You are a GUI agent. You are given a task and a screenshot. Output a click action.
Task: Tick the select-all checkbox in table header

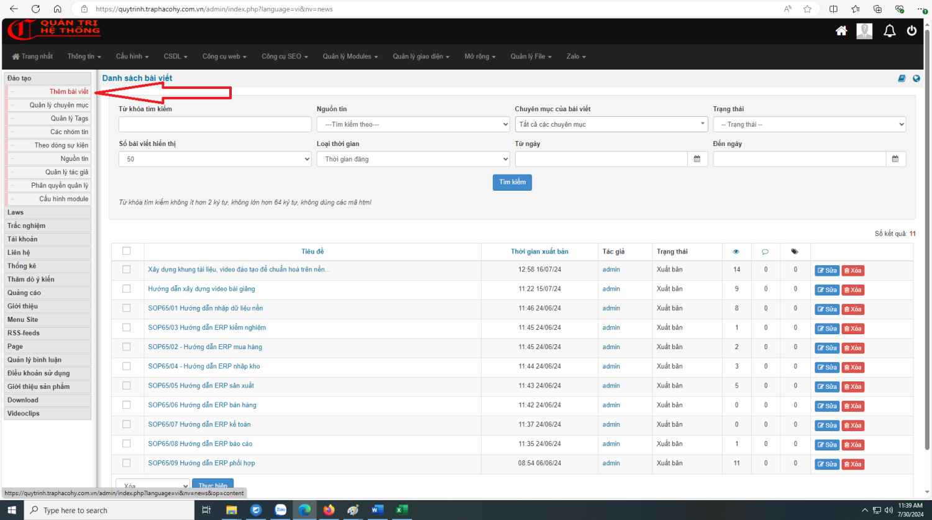click(x=127, y=251)
